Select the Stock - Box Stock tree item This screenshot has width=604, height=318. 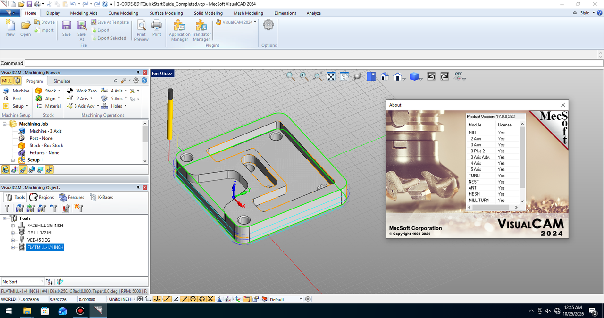point(46,145)
